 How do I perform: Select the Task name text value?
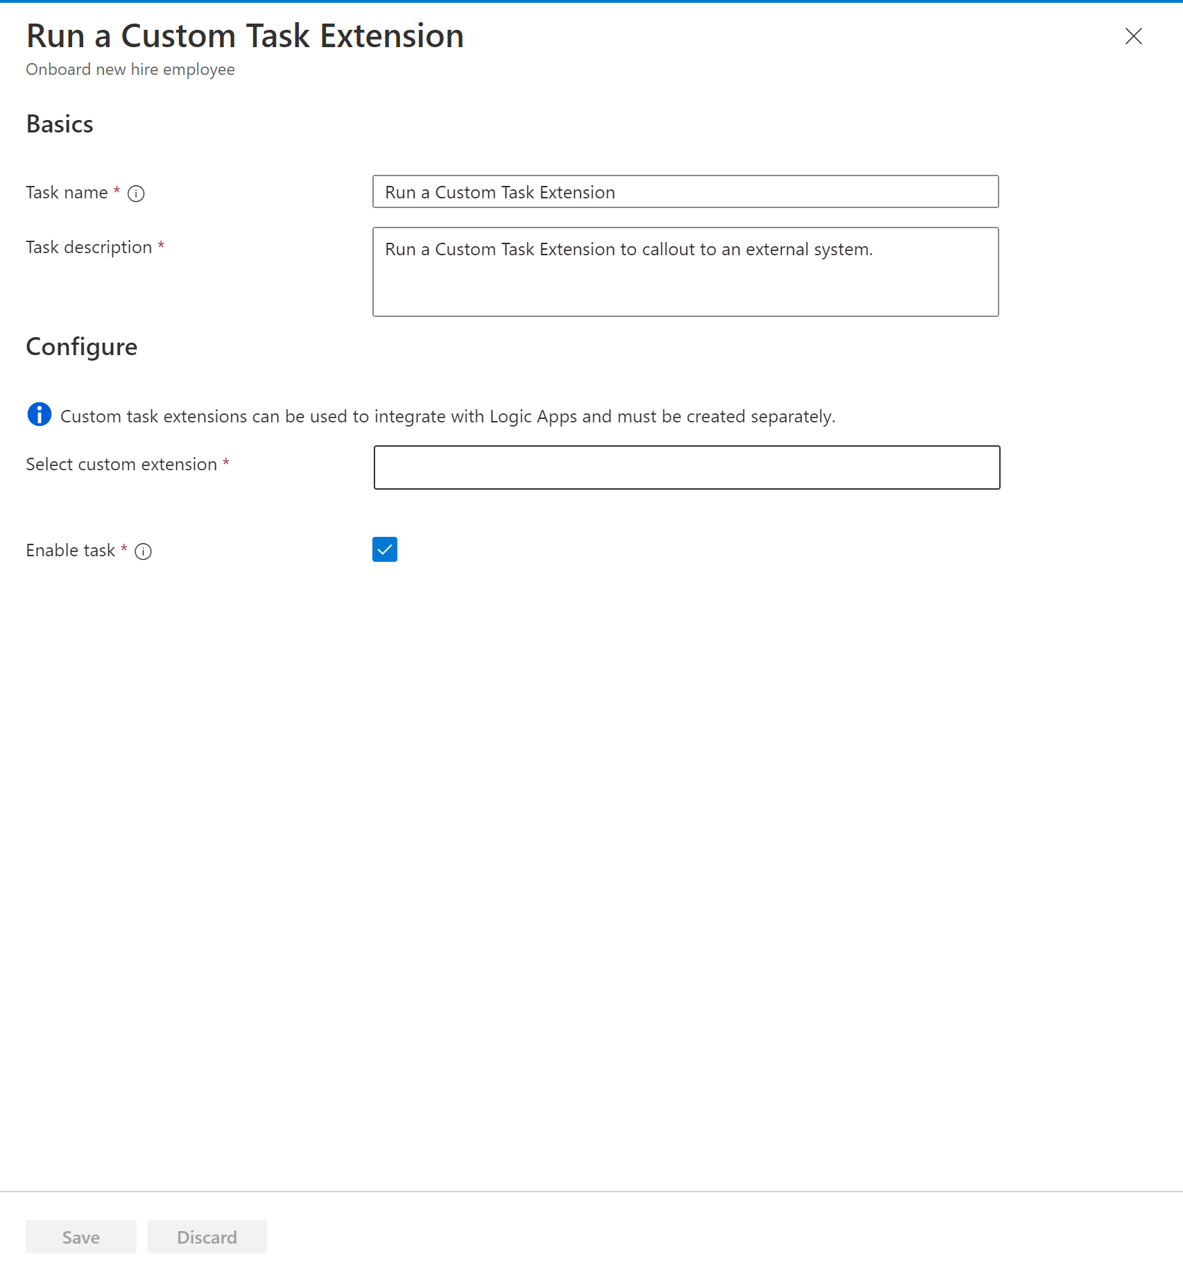point(686,192)
